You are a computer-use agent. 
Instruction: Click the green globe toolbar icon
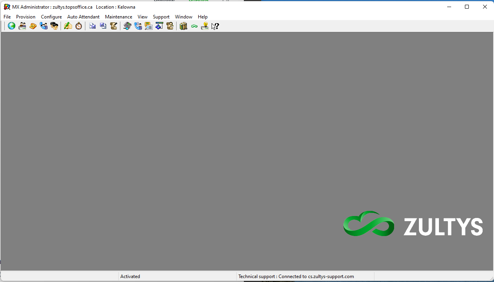point(12,26)
